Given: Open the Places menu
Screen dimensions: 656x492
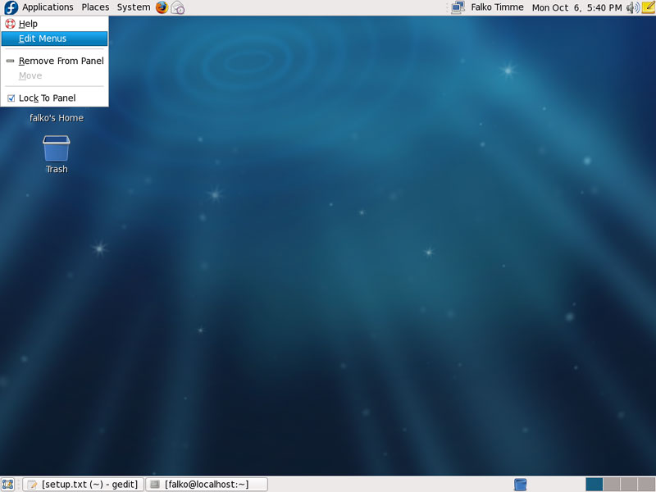Looking at the screenshot, I should [x=95, y=7].
